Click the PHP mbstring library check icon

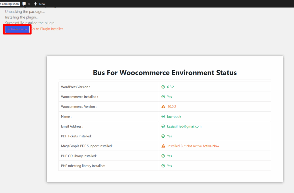pos(163,166)
